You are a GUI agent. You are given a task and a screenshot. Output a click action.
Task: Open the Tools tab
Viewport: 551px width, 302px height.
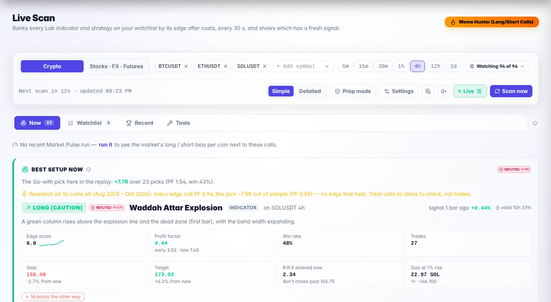coord(178,123)
